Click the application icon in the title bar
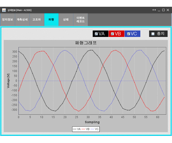The height and width of the screenshot is (143, 172). [4, 10]
